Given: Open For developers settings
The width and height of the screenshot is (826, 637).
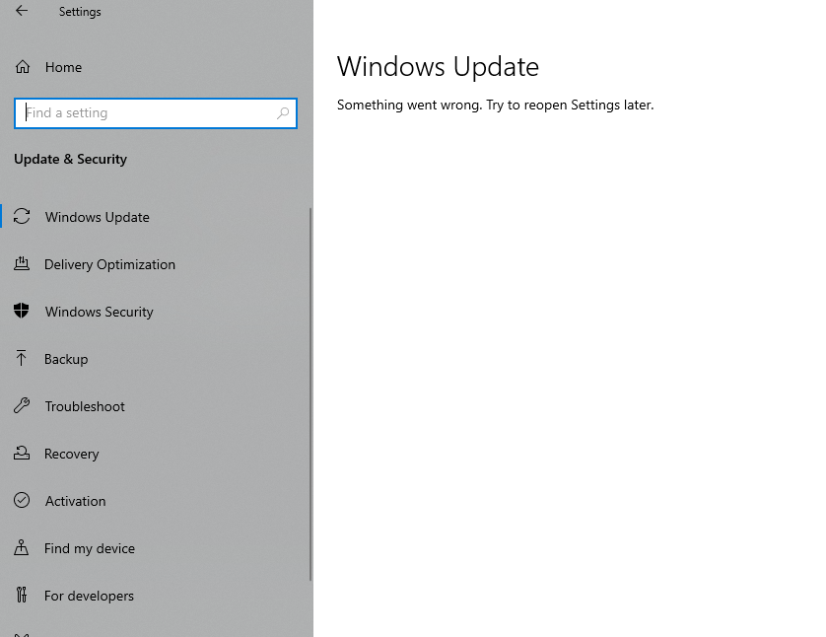Looking at the screenshot, I should [89, 596].
